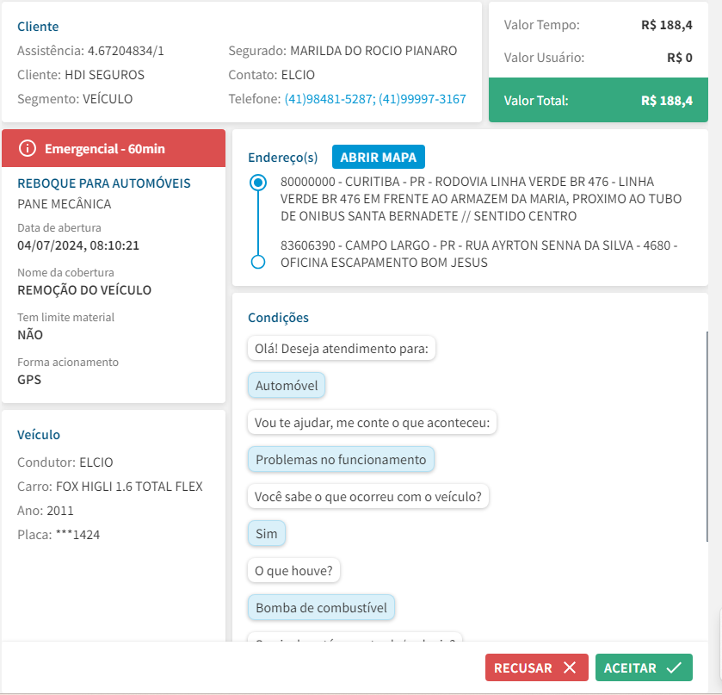Click coverage name REMOÇÃO DO VEÍCULO
This screenshot has width=722, height=695.
tap(84, 290)
